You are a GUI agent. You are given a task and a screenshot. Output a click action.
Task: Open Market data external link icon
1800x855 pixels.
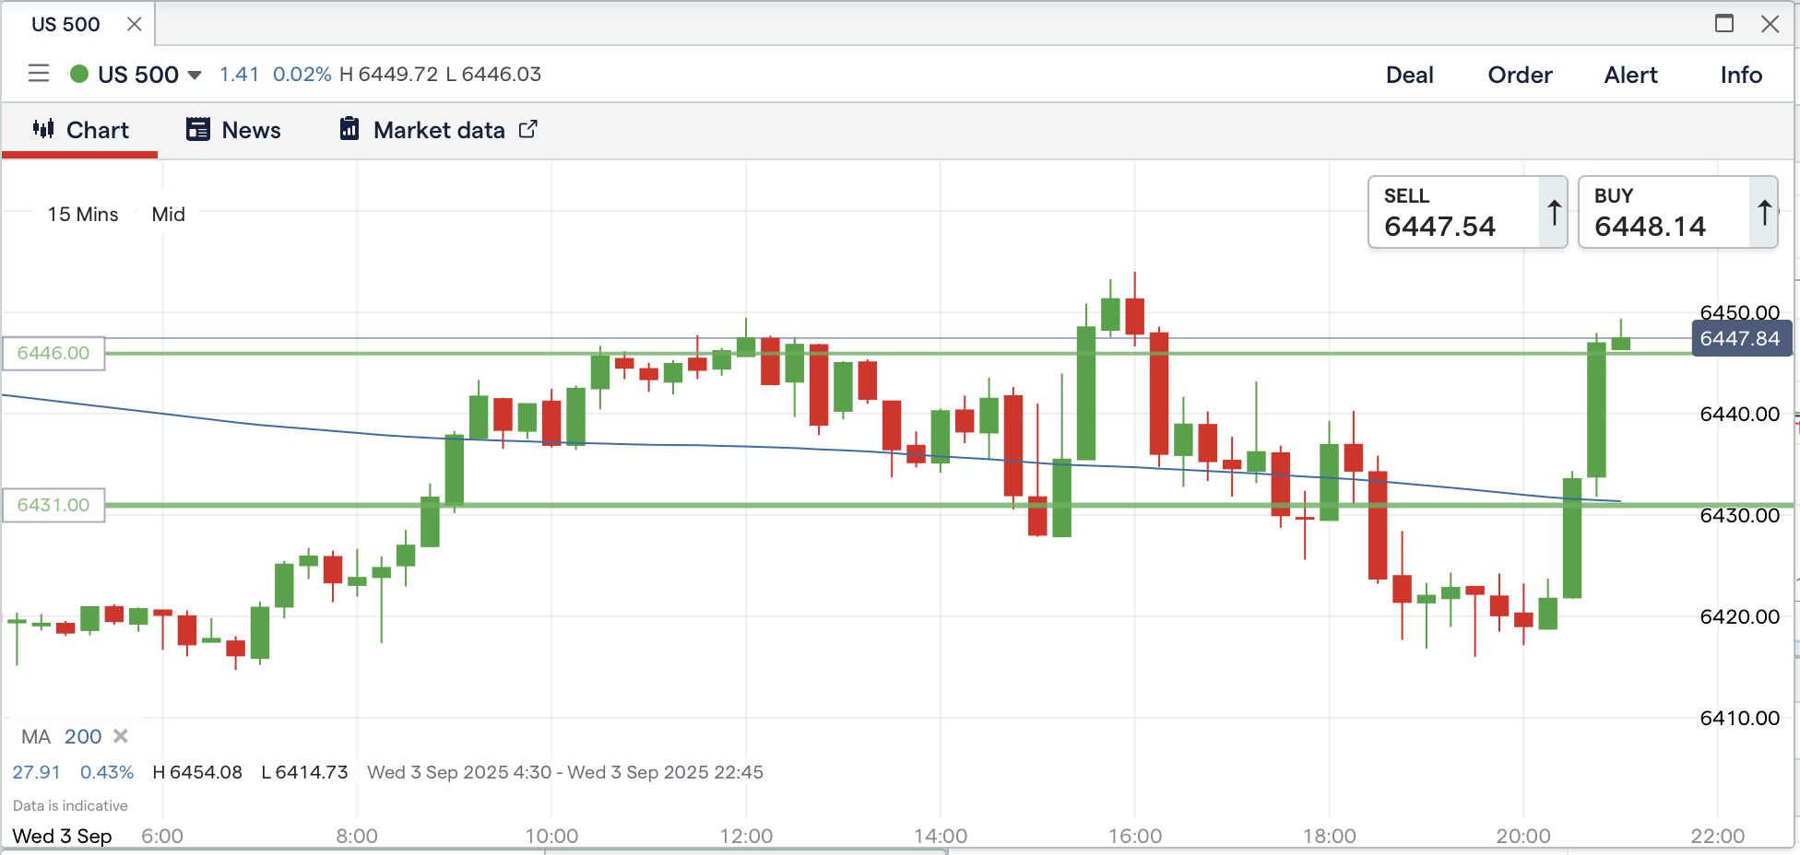(x=528, y=129)
